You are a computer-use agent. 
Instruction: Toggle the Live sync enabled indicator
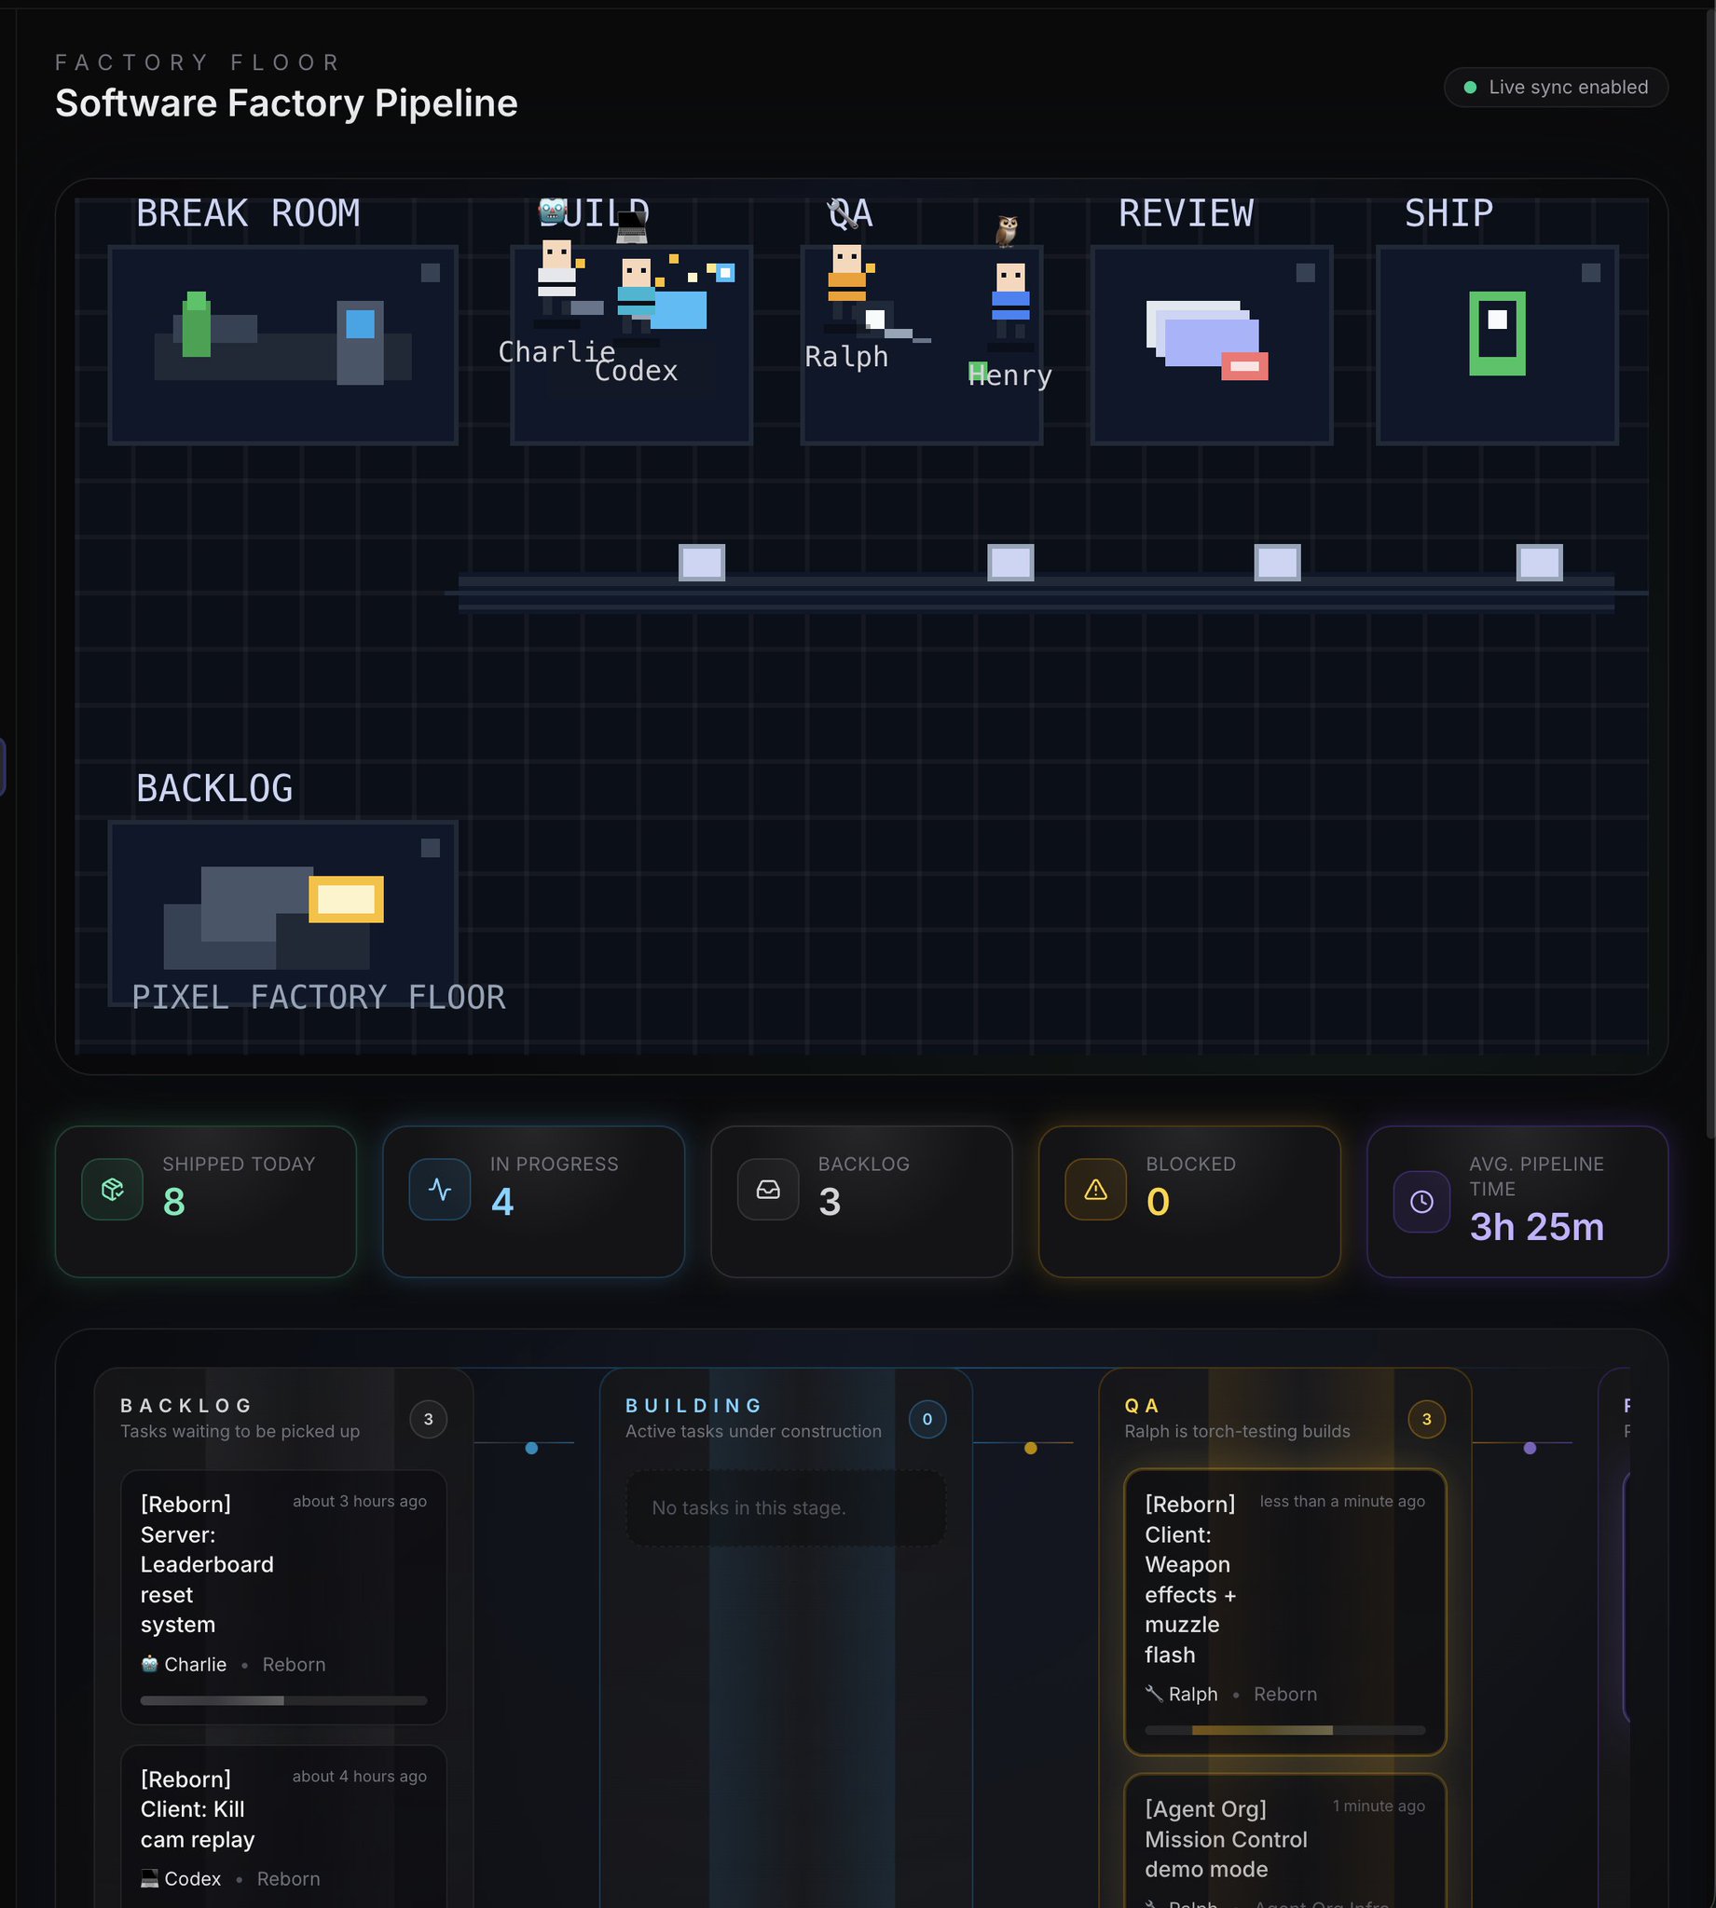tap(1556, 87)
